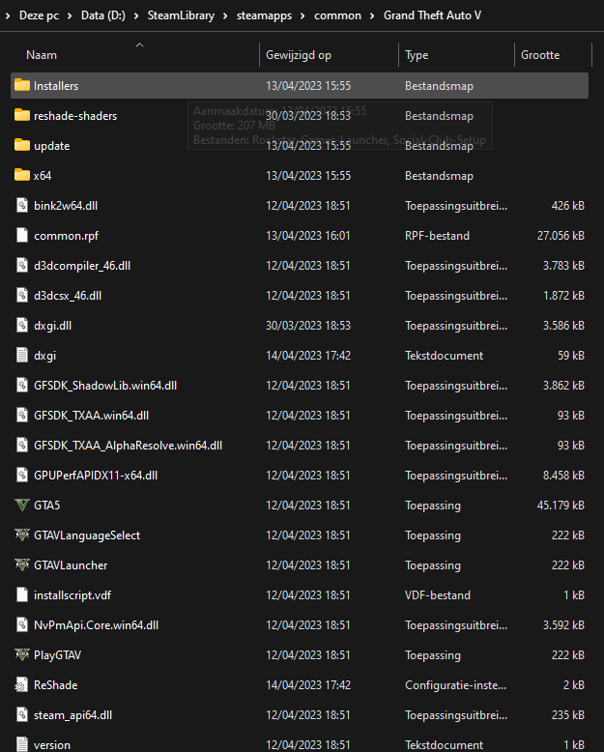Sort by the Grootte column header
Viewport: 604px width, 752px height.
point(540,56)
